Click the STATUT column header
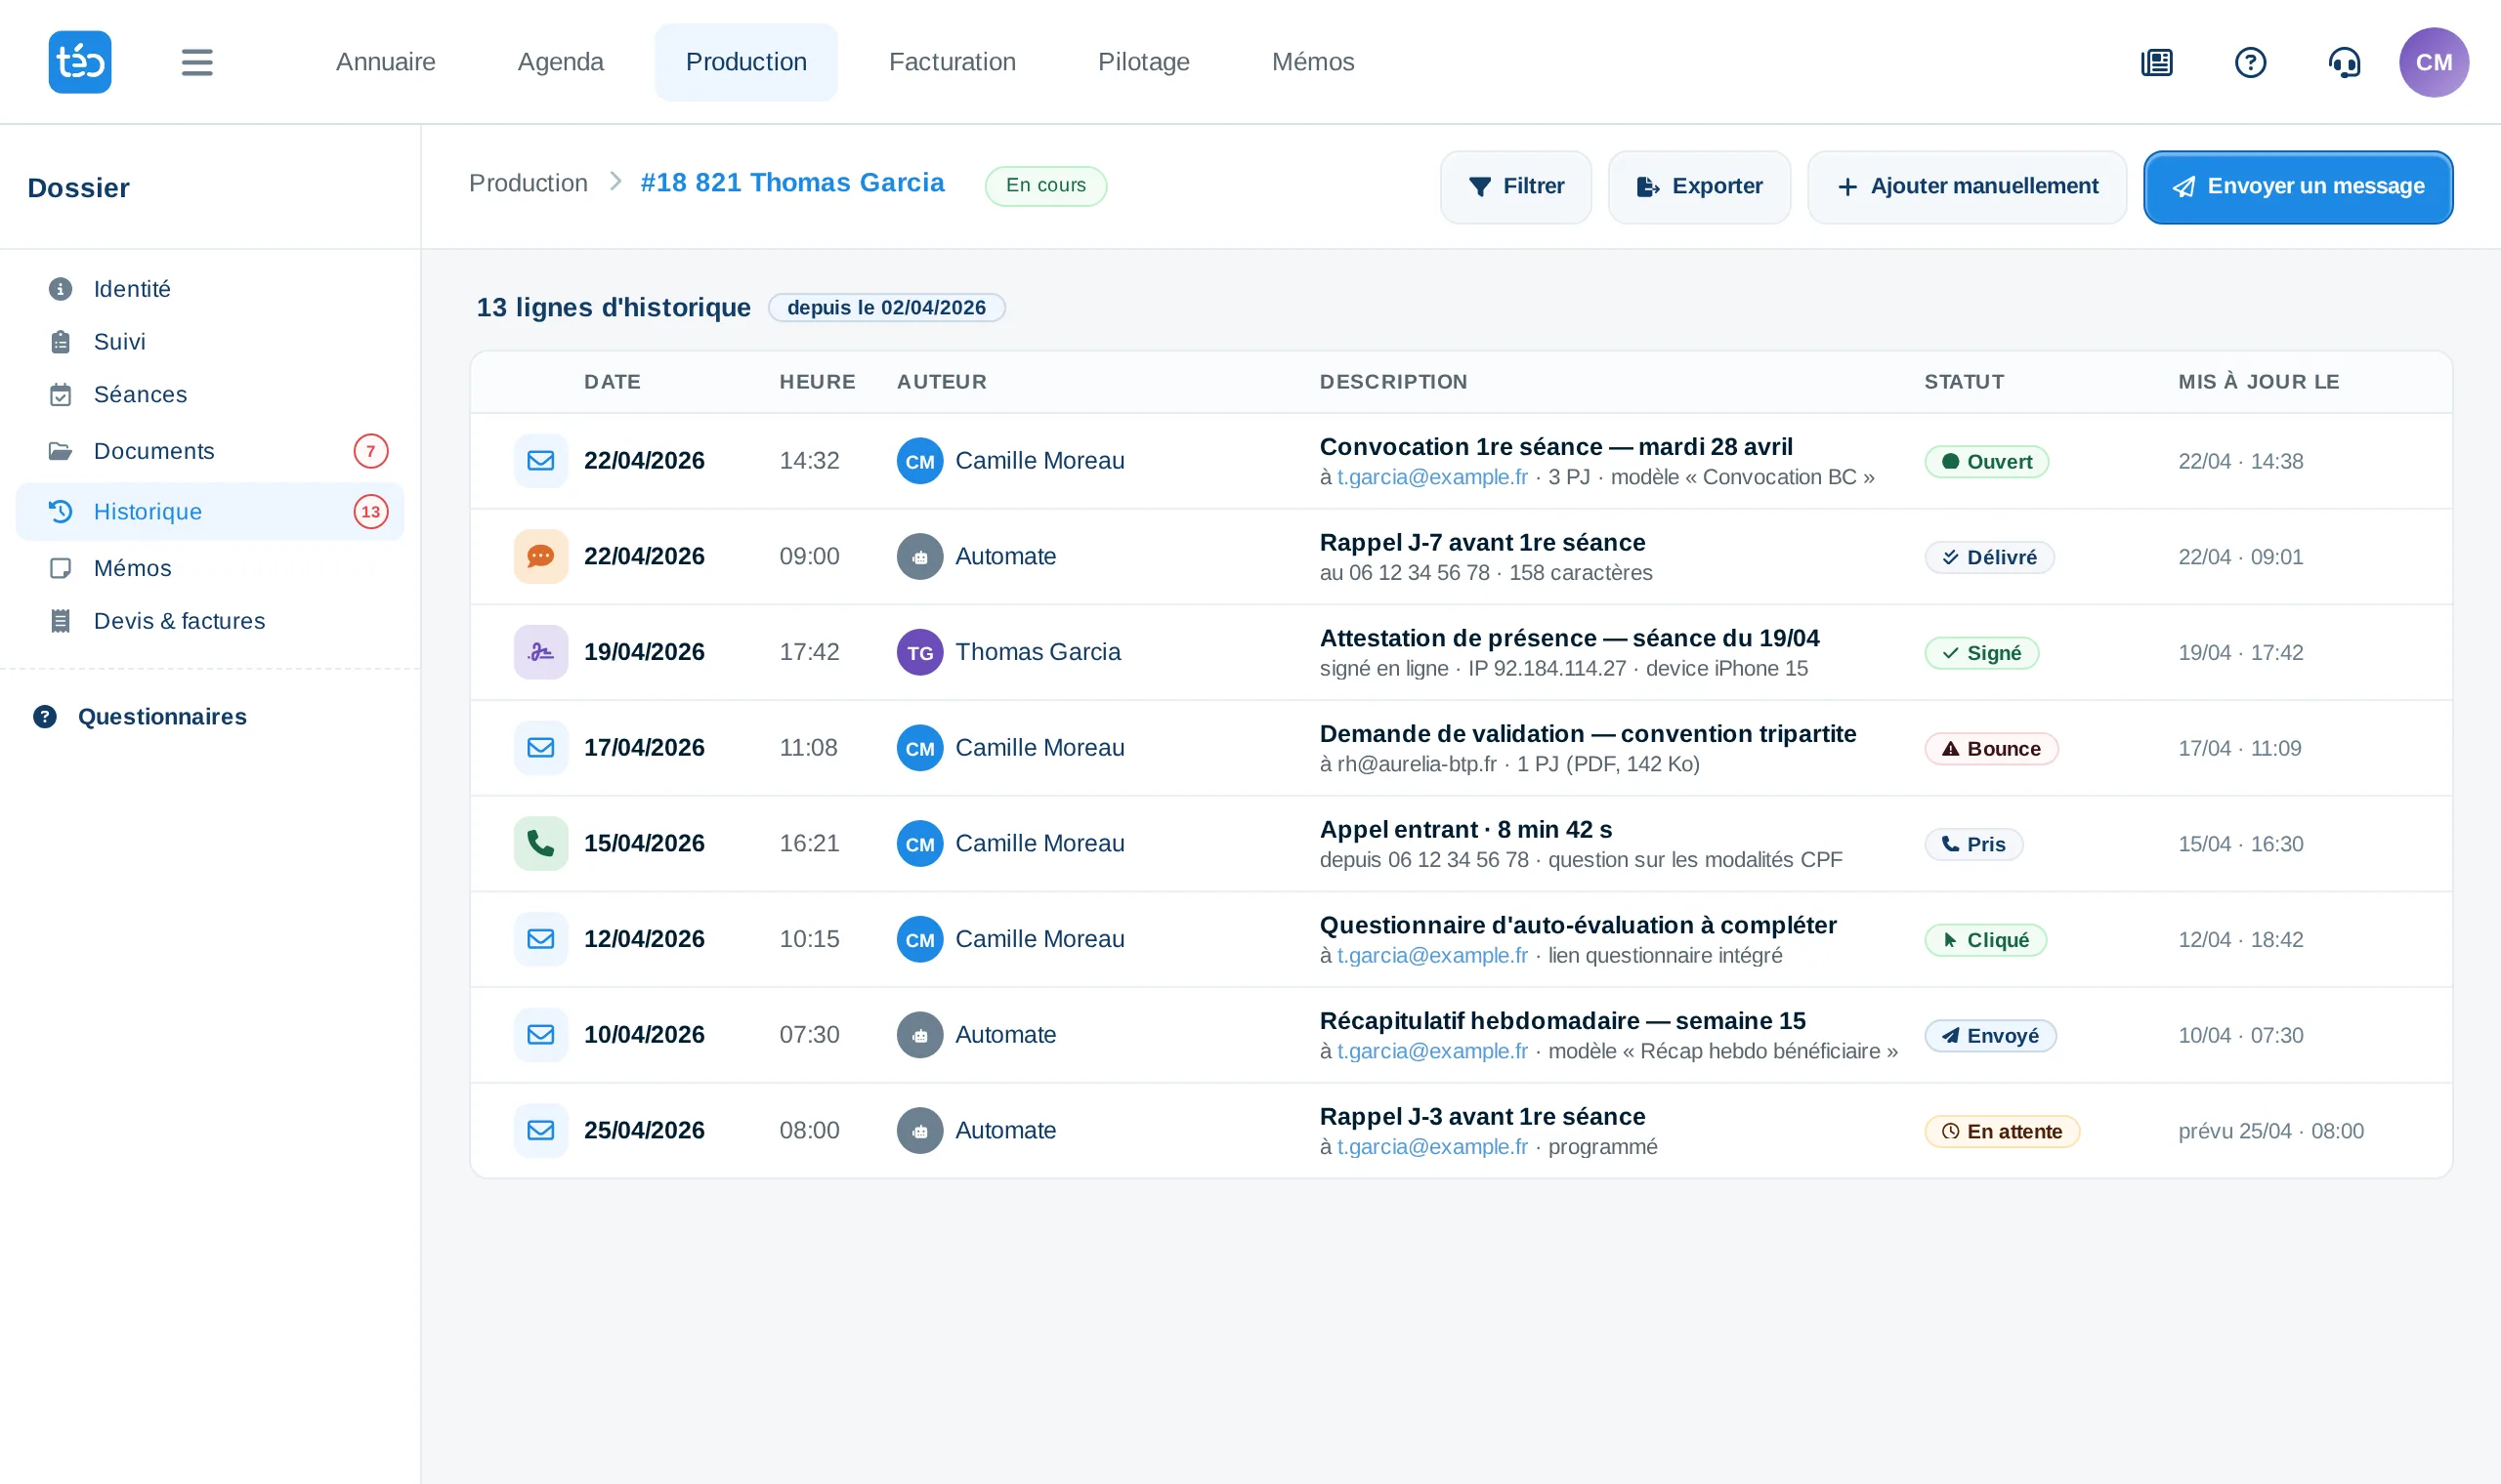This screenshot has width=2501, height=1484. (1965, 382)
